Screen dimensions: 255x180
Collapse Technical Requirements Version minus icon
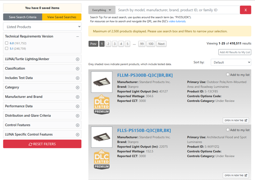click(x=78, y=37)
